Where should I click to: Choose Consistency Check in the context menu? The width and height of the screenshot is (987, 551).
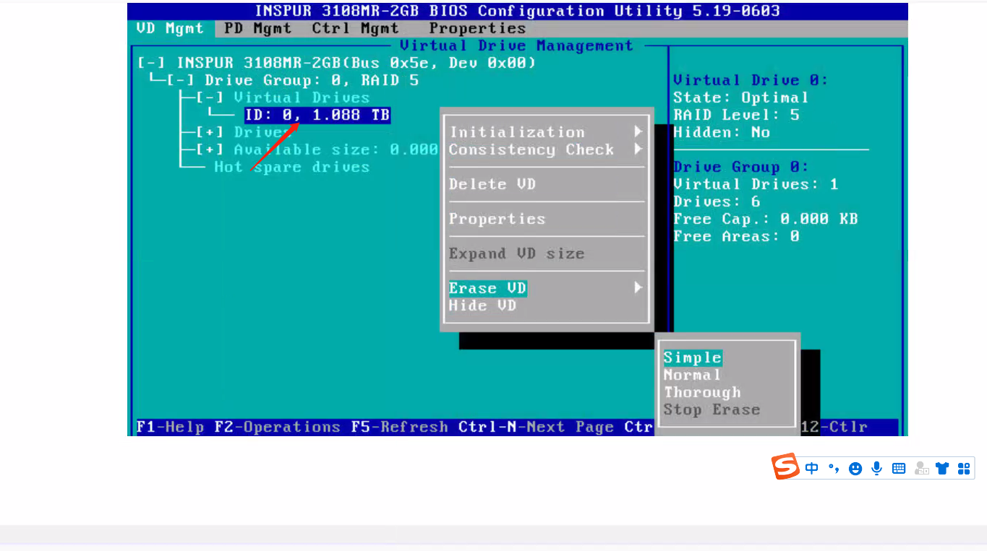pyautogui.click(x=531, y=149)
